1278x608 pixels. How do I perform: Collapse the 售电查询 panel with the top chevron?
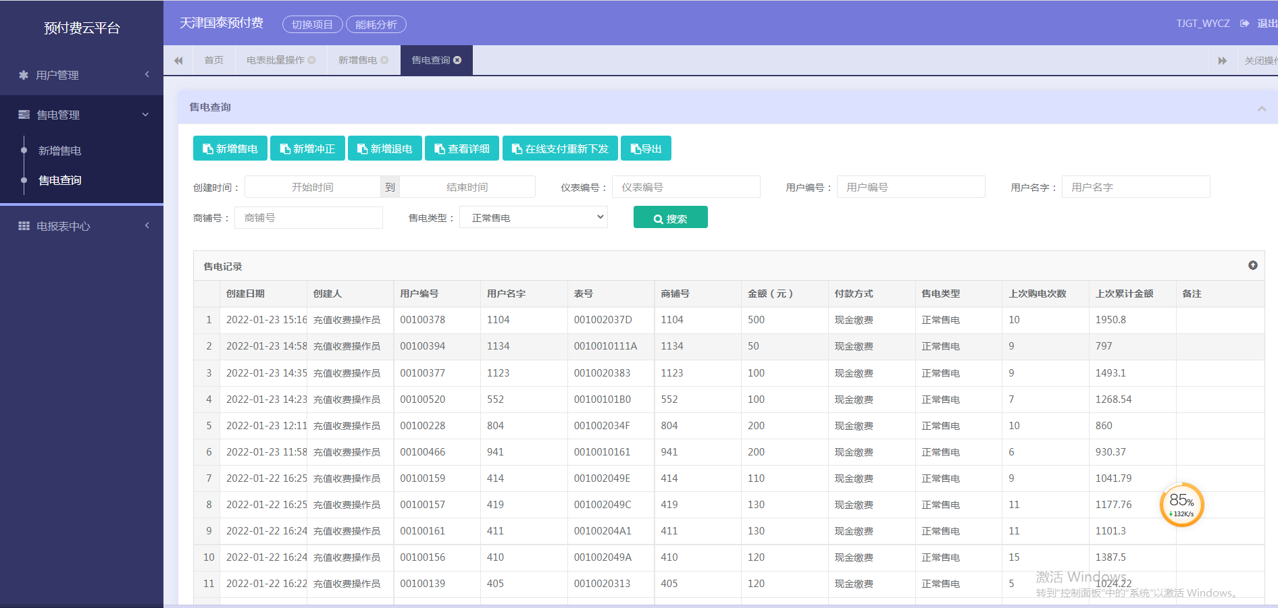(1262, 108)
